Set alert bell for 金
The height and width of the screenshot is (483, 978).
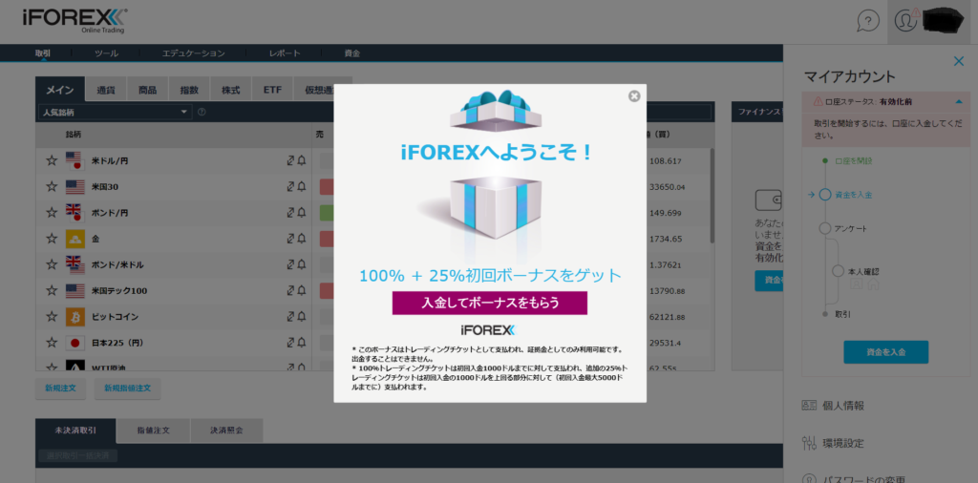(x=301, y=239)
